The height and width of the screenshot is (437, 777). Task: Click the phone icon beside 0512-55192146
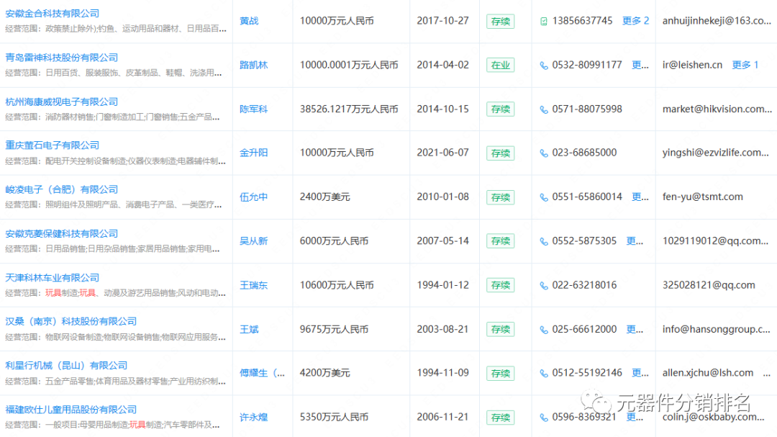point(544,374)
